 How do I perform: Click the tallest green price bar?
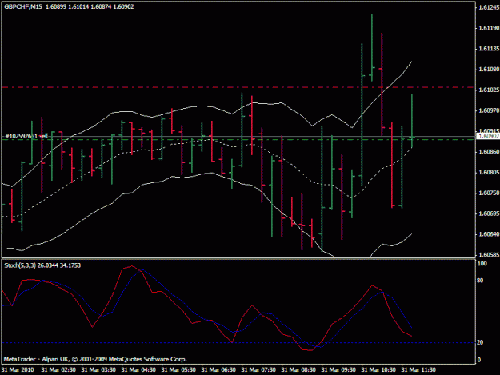tap(362, 114)
